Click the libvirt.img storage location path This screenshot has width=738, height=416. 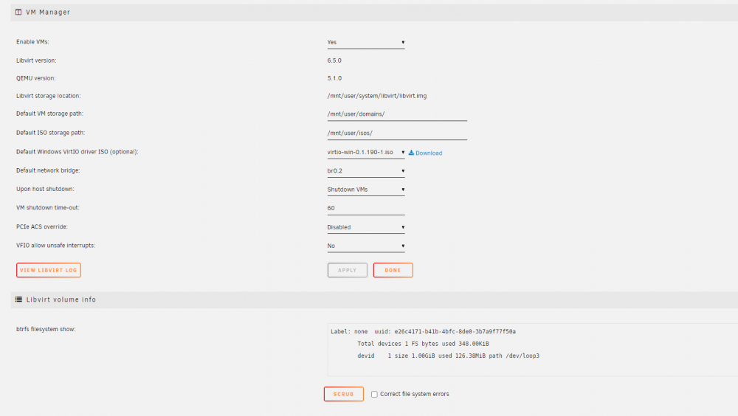click(x=376, y=96)
